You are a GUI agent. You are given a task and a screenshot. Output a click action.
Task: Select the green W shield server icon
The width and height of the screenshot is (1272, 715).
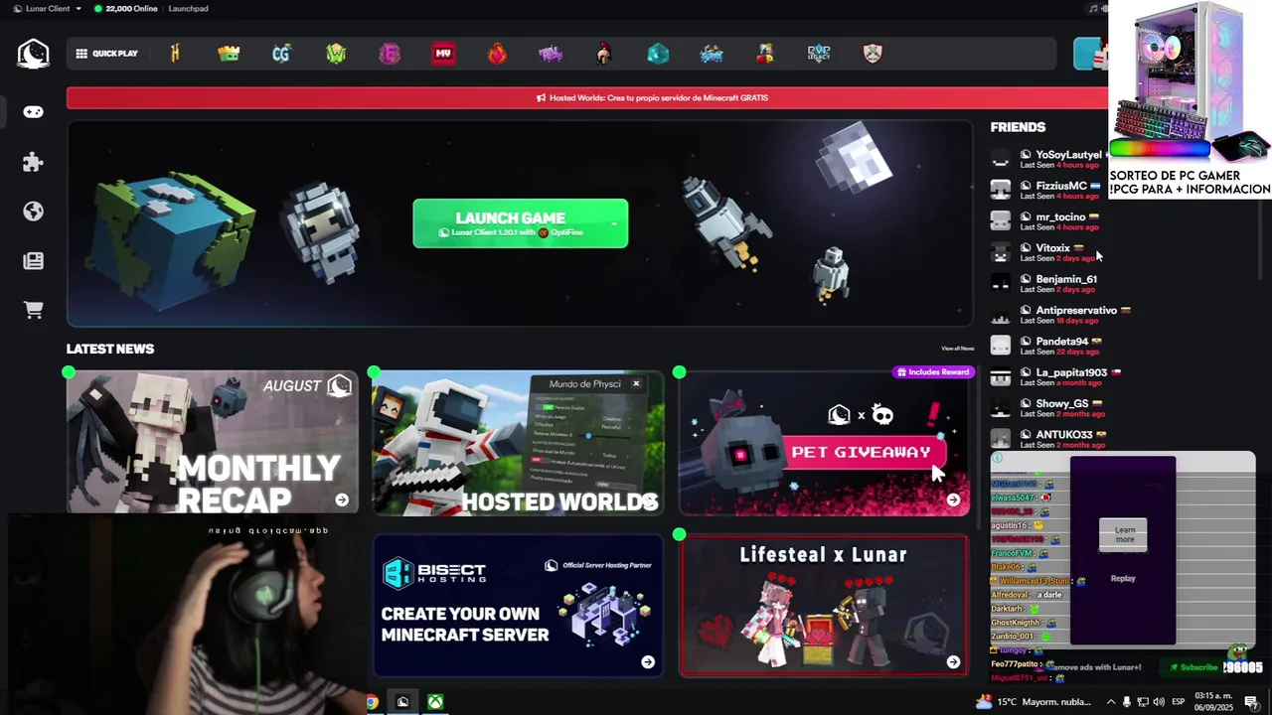tap(336, 54)
